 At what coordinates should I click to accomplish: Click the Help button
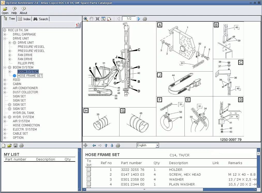(x=14, y=10)
